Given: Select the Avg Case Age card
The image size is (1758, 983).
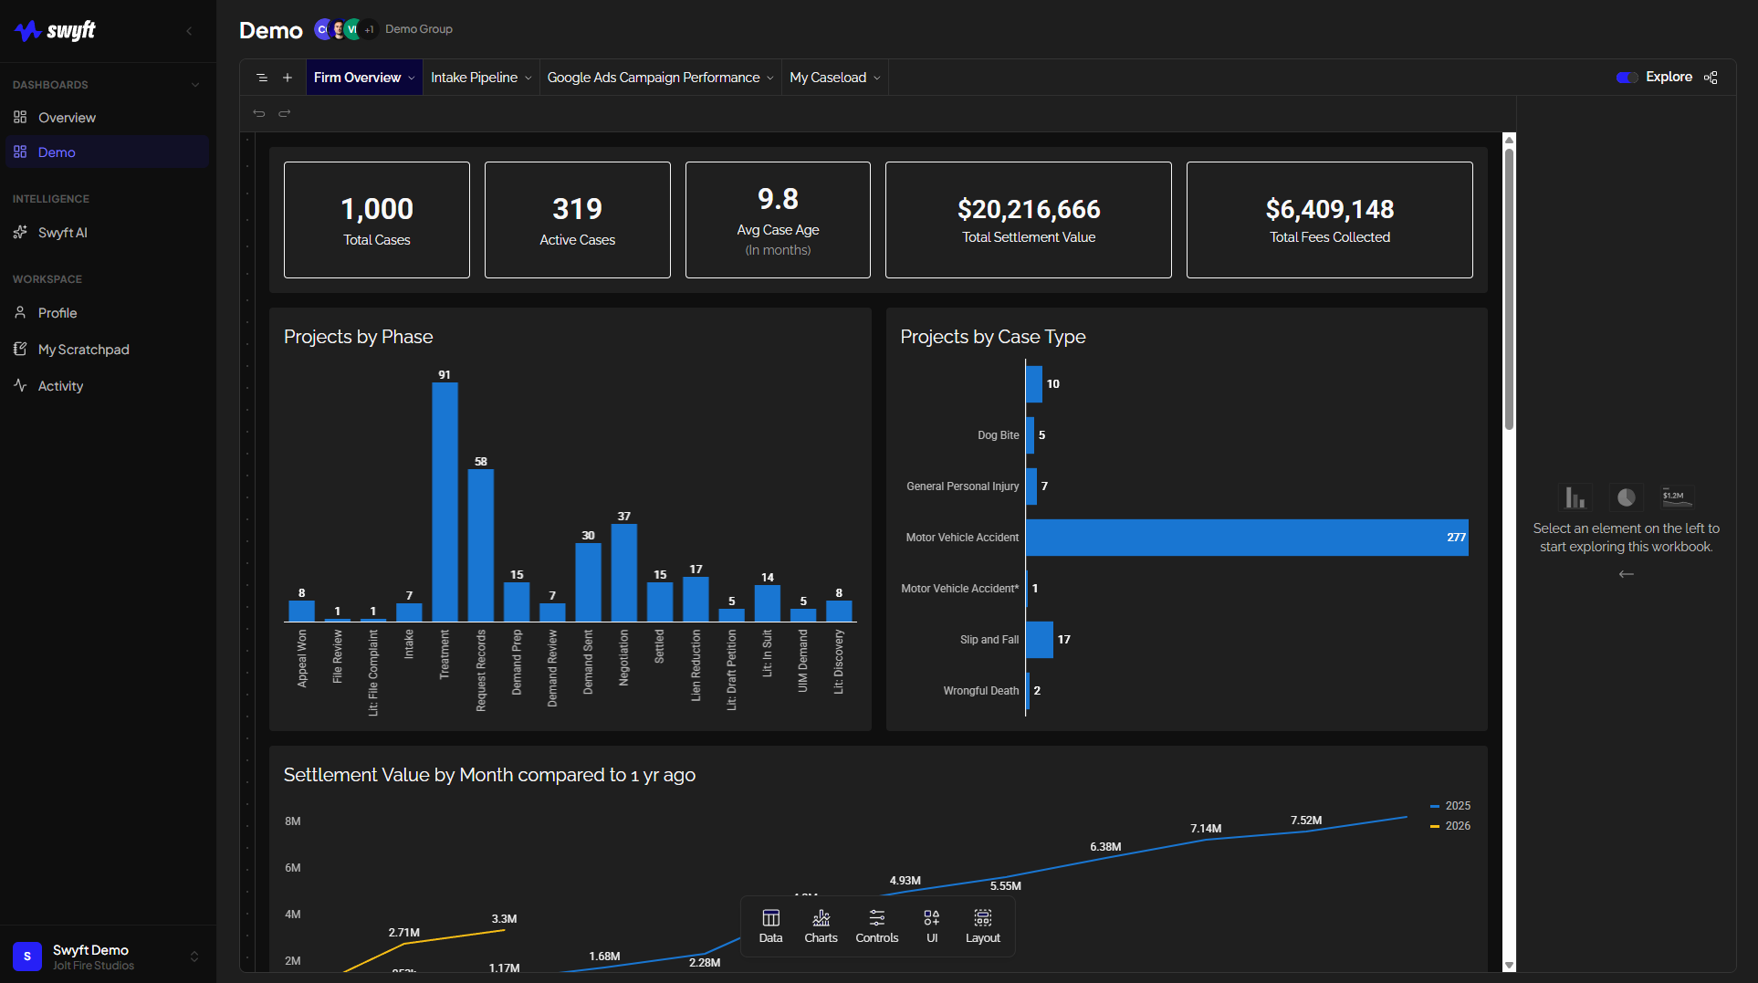Looking at the screenshot, I should tap(778, 220).
